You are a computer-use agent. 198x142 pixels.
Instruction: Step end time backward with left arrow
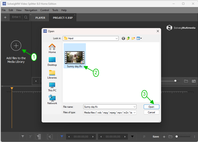[101, 137]
